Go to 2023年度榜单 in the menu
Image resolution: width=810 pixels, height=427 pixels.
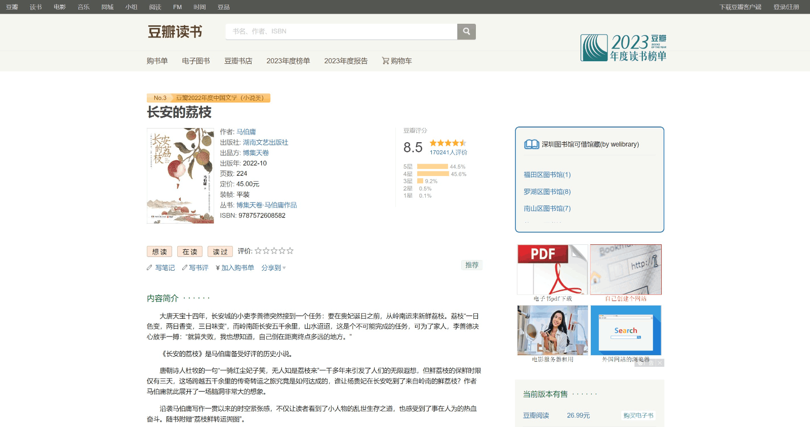(x=288, y=61)
